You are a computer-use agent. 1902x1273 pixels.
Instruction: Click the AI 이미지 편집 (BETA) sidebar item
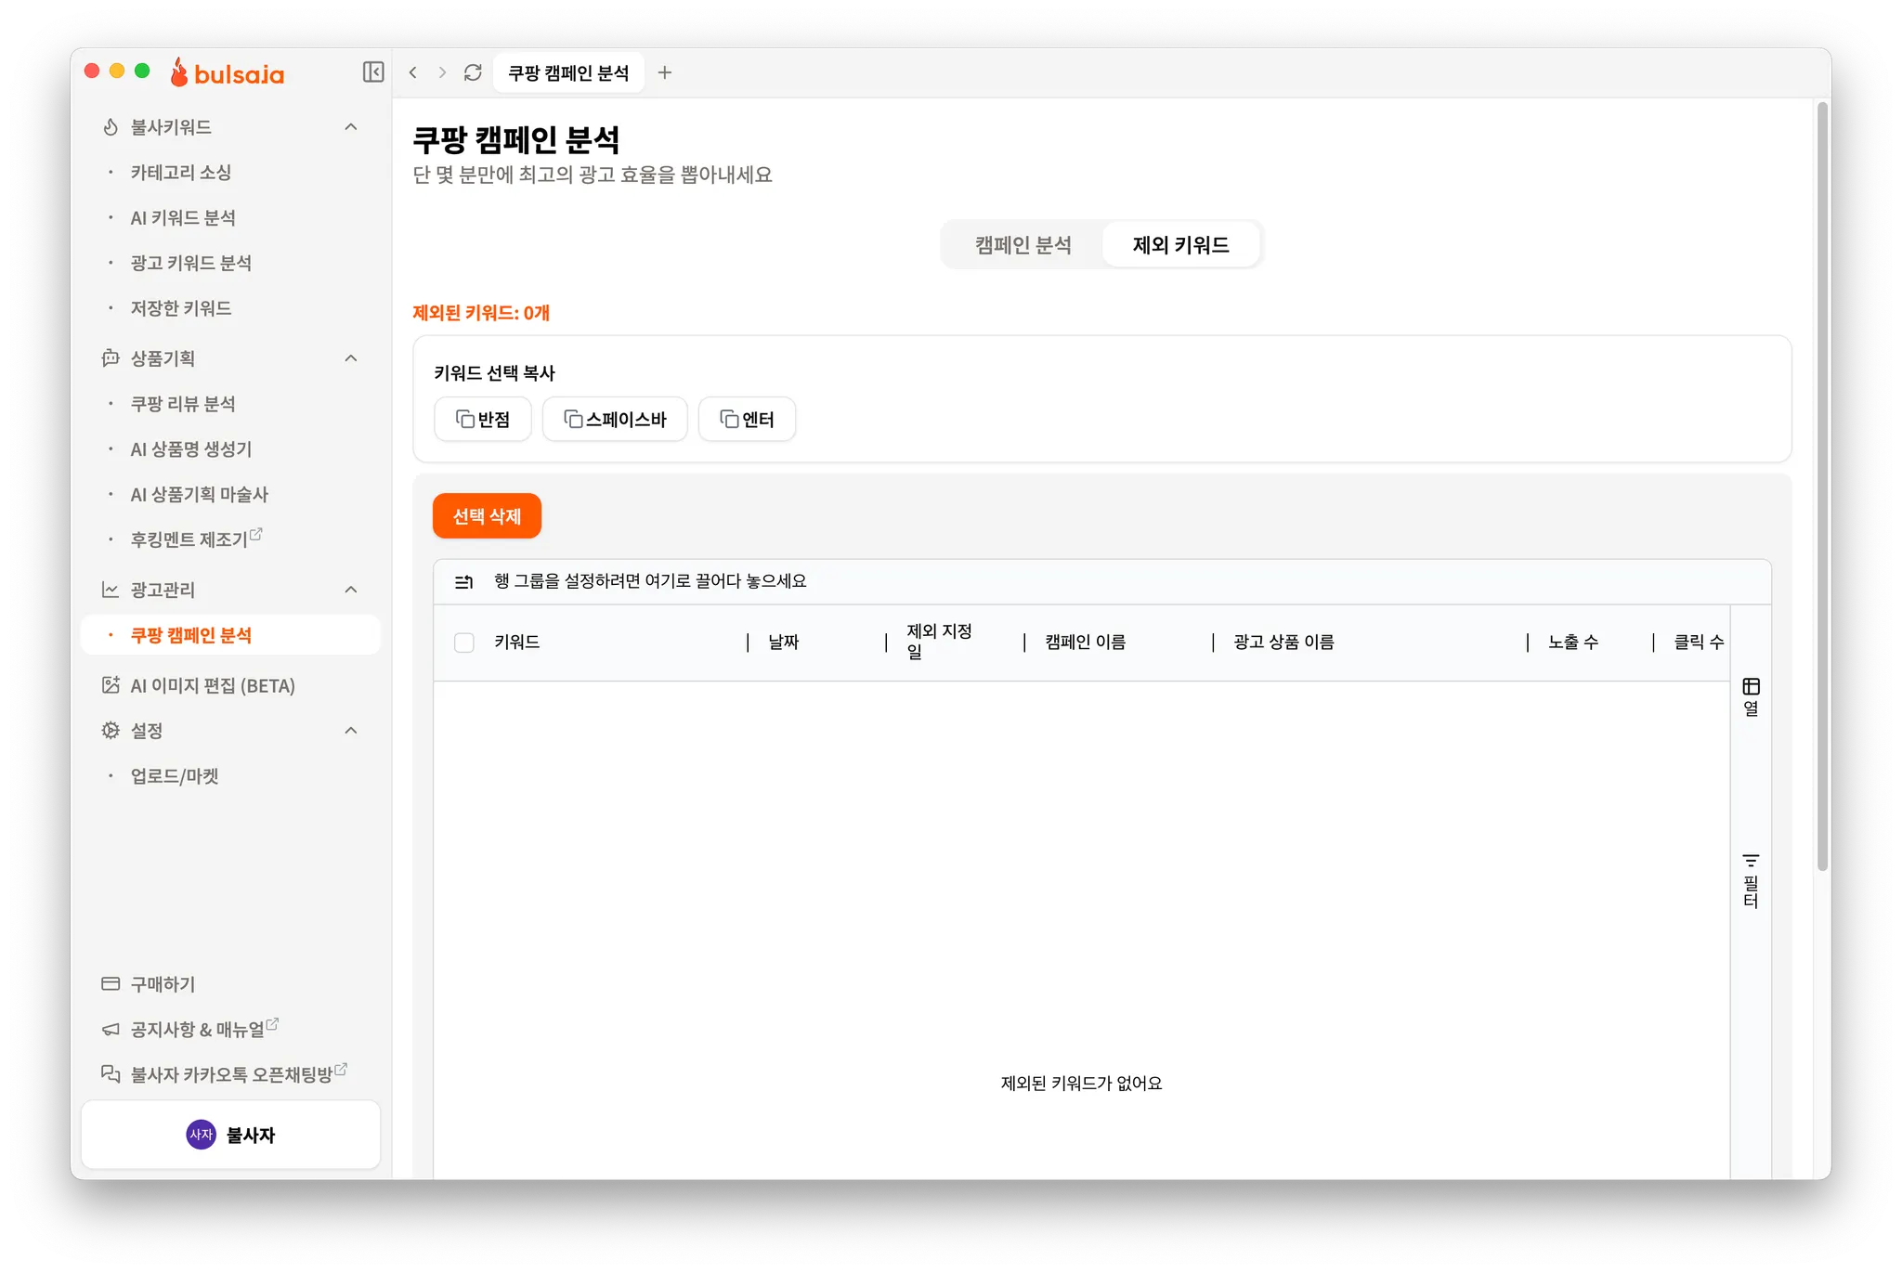213,685
